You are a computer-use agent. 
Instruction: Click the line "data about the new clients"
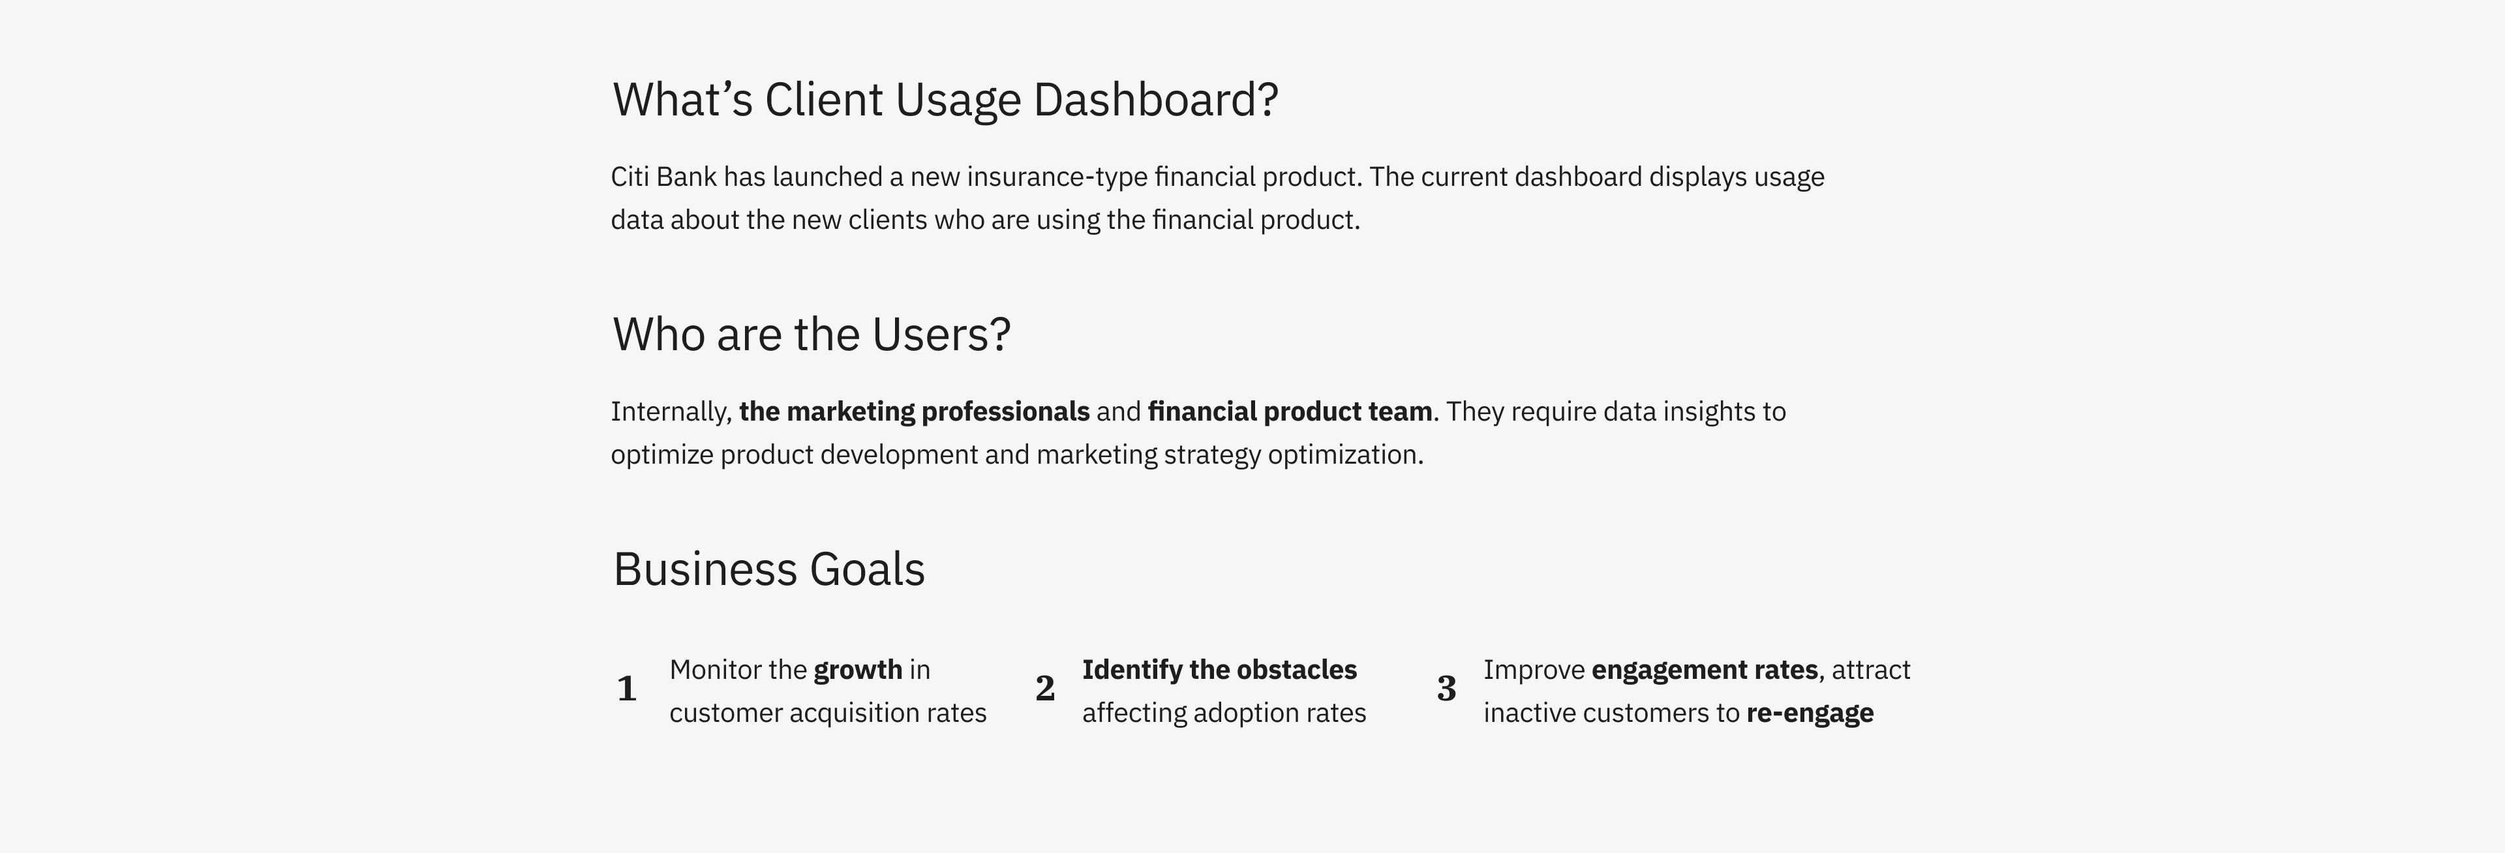[x=985, y=220]
